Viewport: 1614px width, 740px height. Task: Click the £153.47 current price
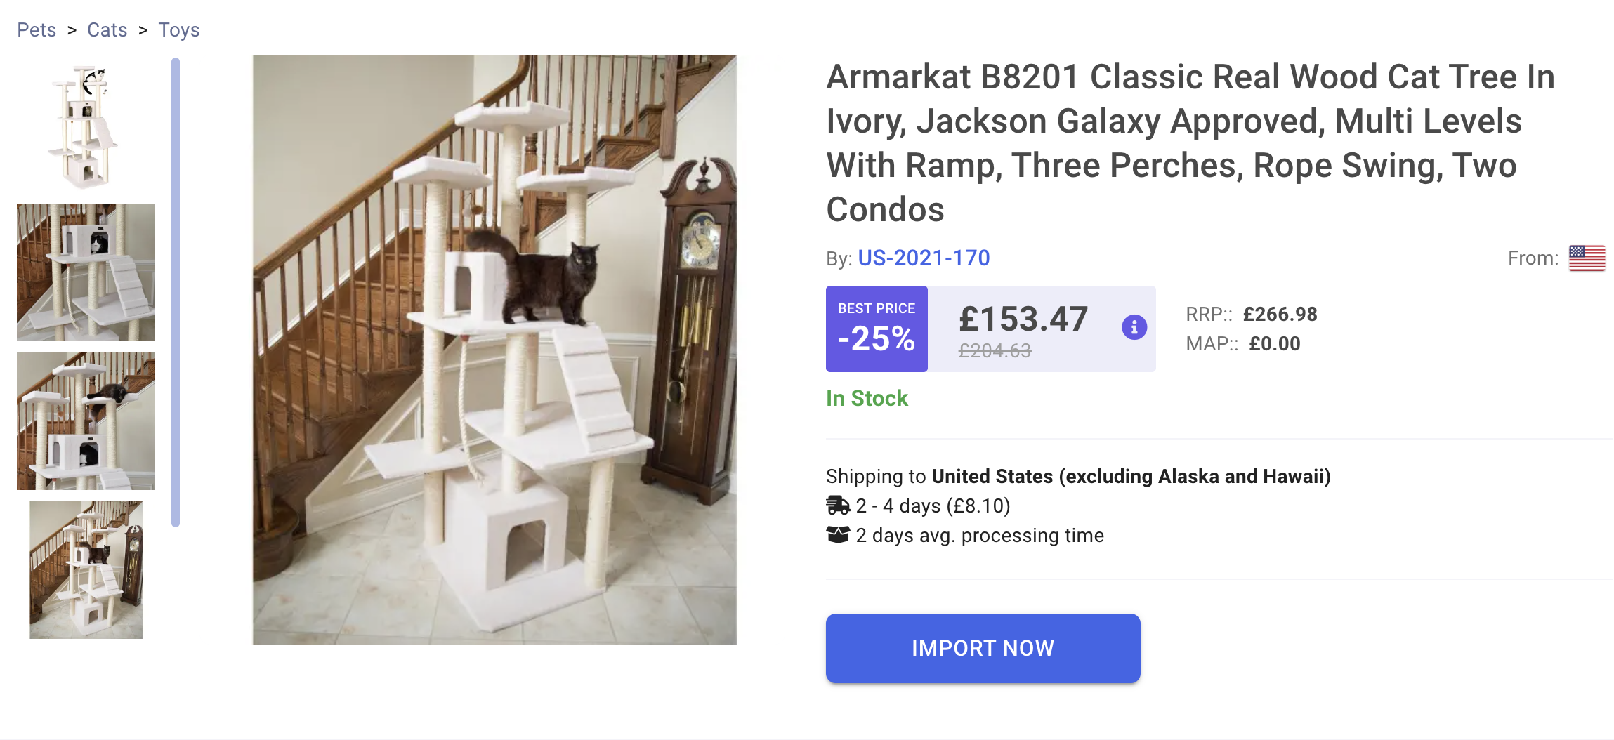point(1023,319)
